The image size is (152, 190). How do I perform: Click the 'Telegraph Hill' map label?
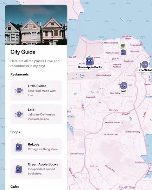point(137,45)
